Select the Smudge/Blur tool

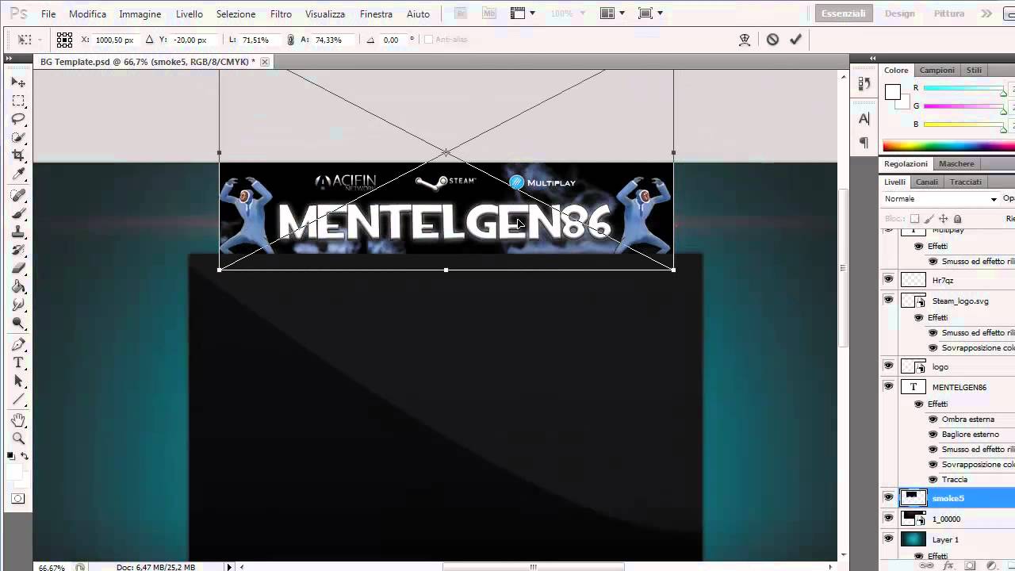[18, 305]
